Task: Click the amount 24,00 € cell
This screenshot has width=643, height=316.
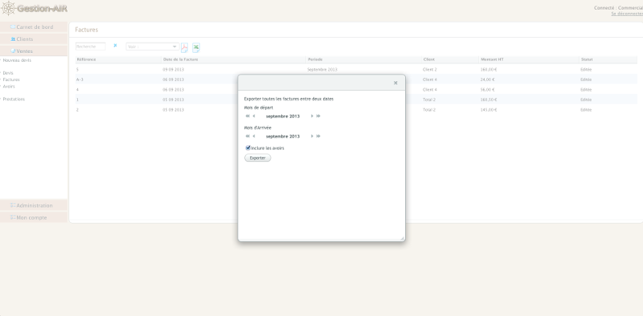Action: (x=487, y=79)
